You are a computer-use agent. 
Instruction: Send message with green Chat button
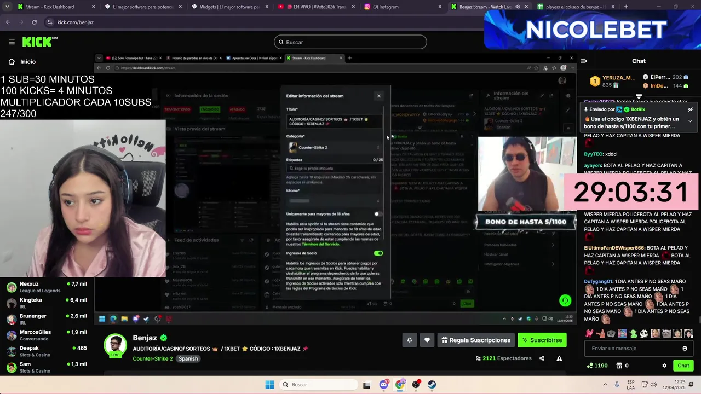tap(683, 366)
